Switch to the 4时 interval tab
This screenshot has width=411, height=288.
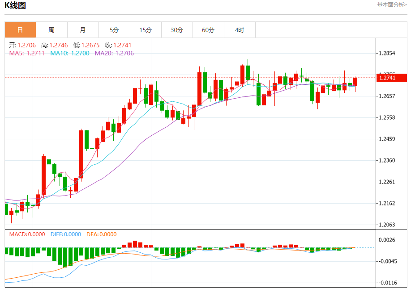click(240, 30)
